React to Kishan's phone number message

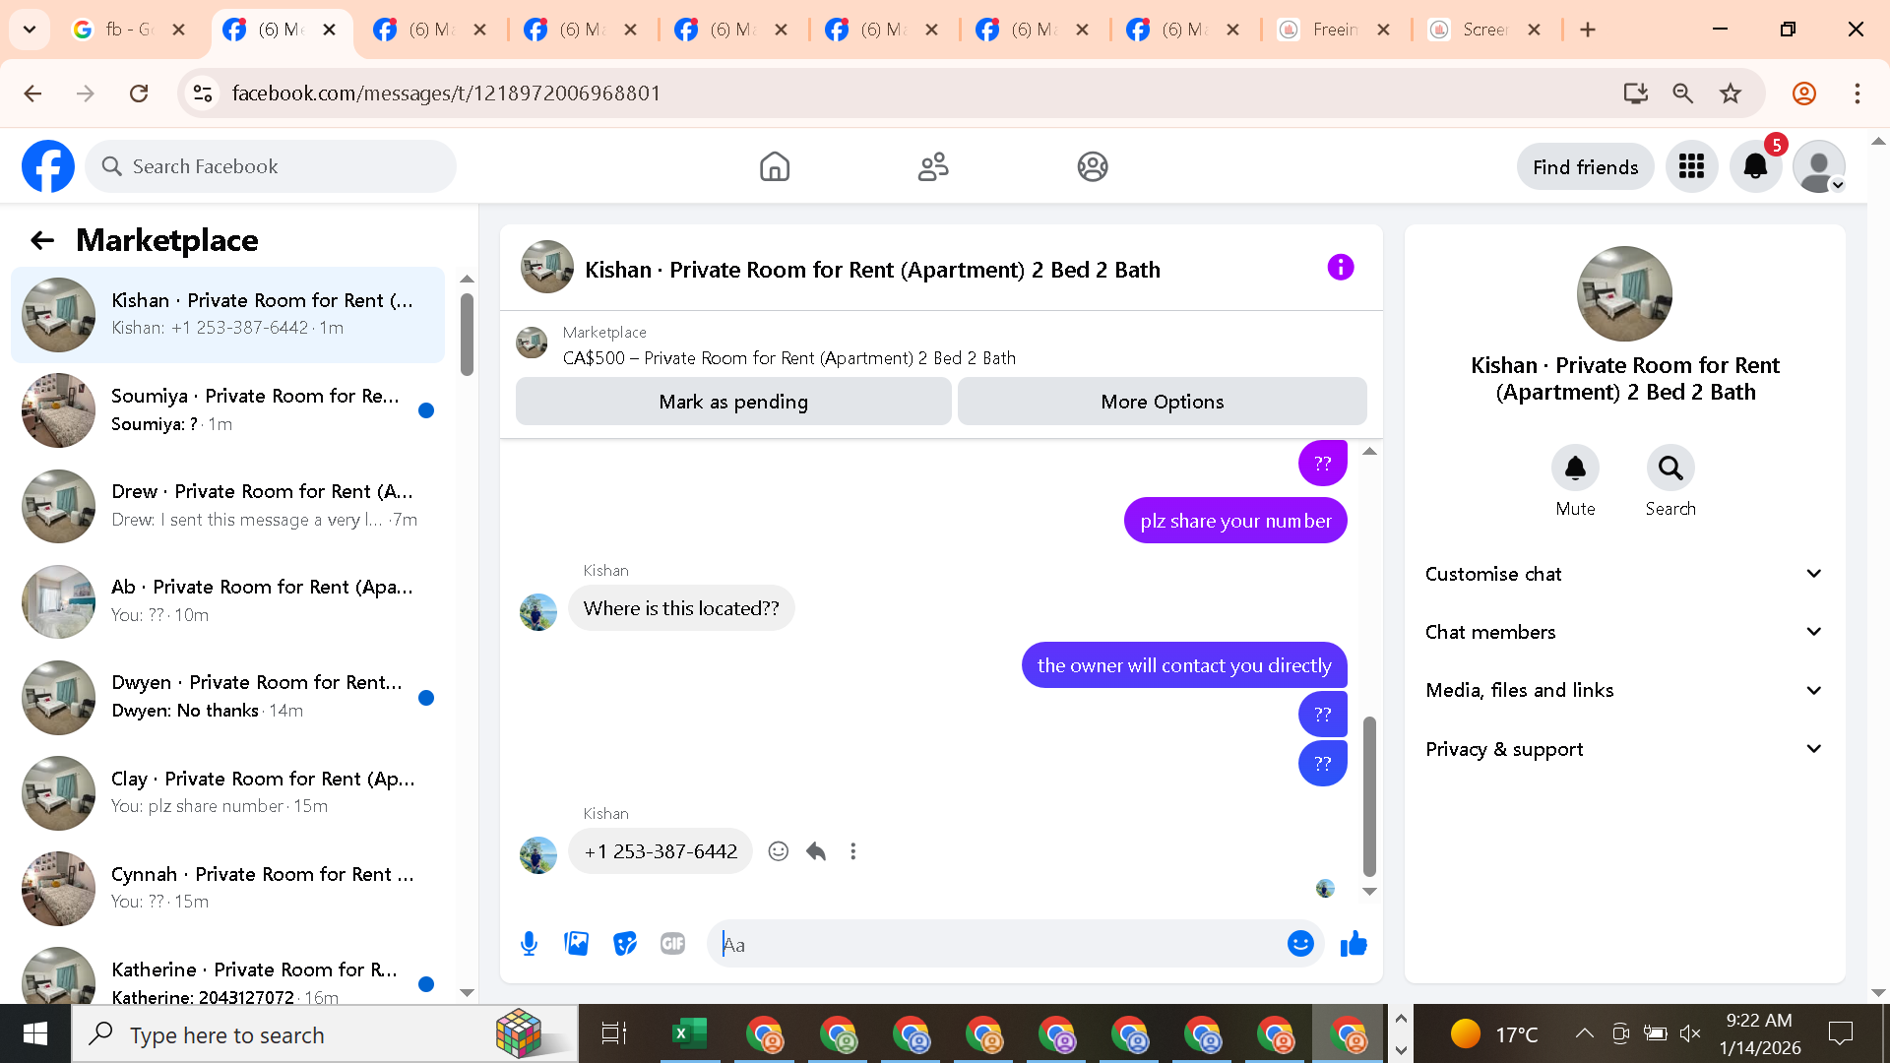click(x=779, y=851)
